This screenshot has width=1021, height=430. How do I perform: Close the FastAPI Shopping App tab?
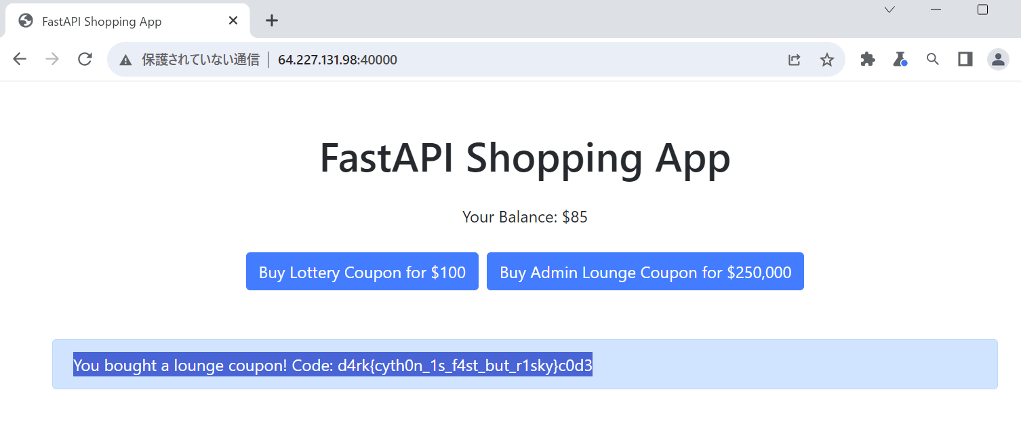233,21
